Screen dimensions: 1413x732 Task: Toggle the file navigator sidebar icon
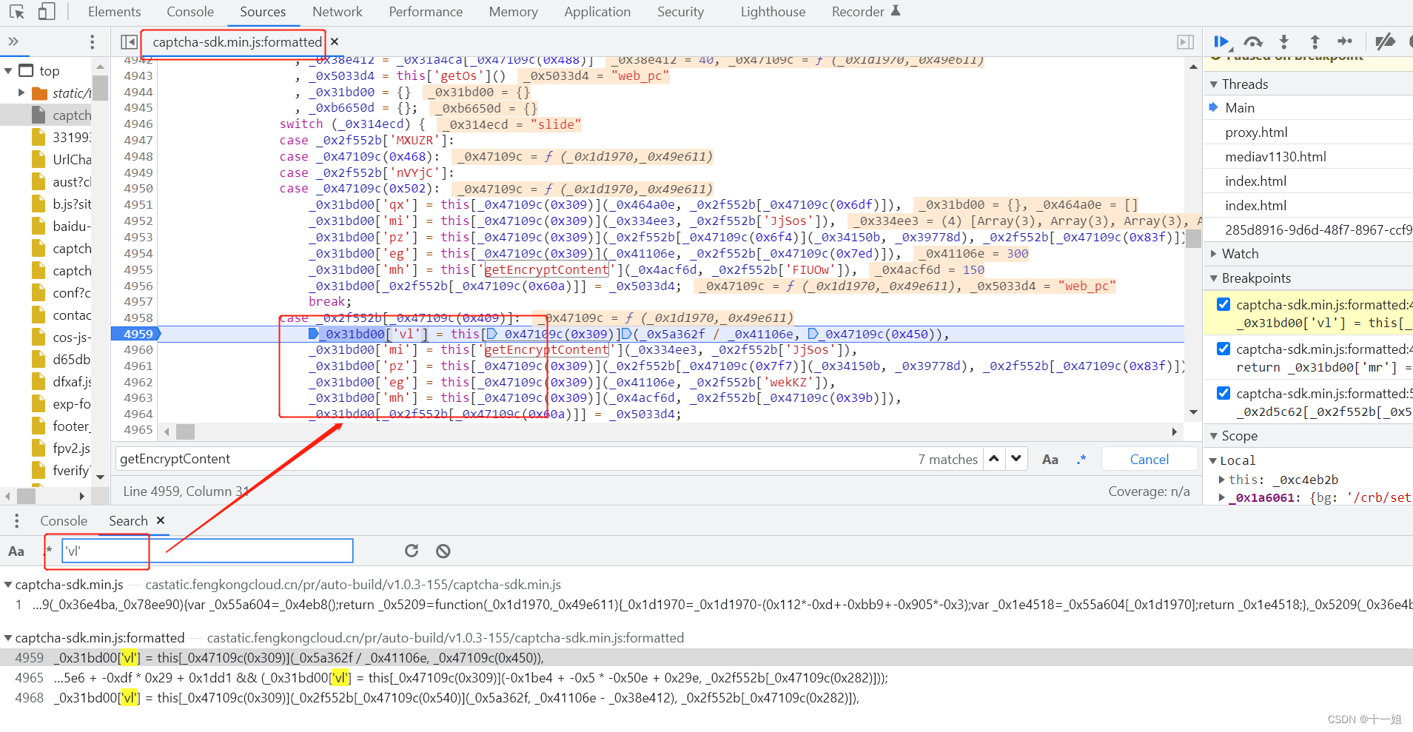(x=129, y=42)
